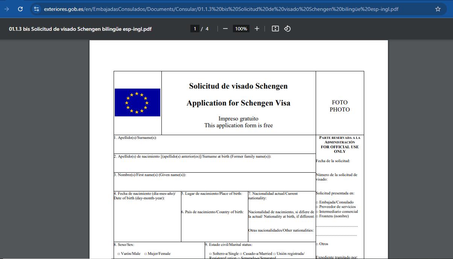Click the PDF file name title
Screen dimensions: 453x259
pos(80,29)
